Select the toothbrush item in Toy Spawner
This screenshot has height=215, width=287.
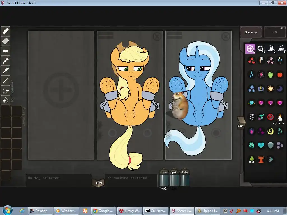6,81
